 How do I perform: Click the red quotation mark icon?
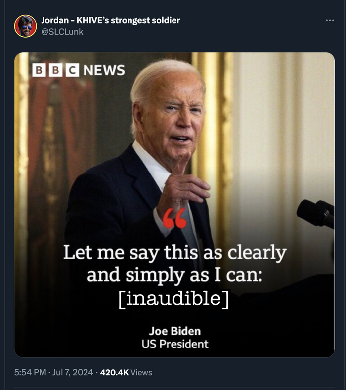[174, 218]
